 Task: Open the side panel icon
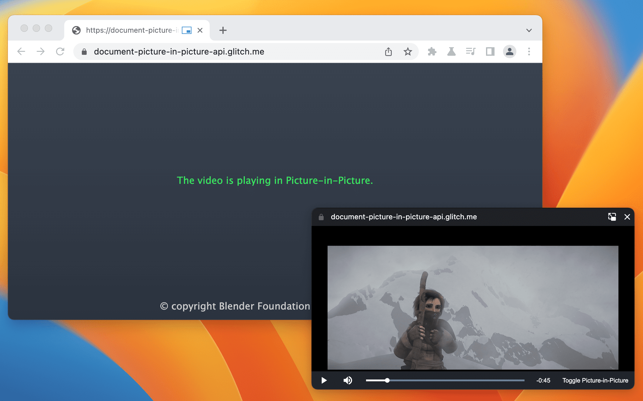[x=490, y=51]
